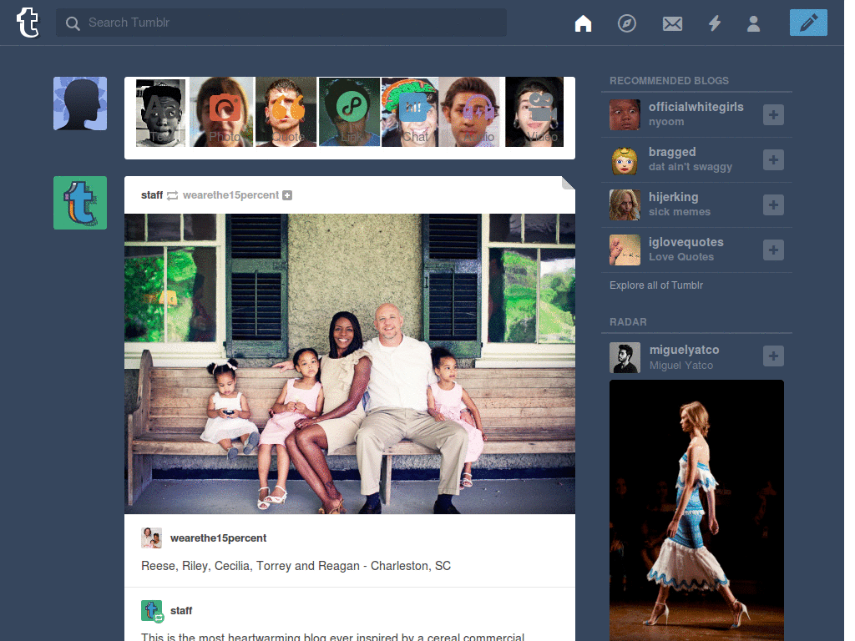Click your silhouette blog avatar
The height and width of the screenshot is (641, 855).
pos(80,103)
